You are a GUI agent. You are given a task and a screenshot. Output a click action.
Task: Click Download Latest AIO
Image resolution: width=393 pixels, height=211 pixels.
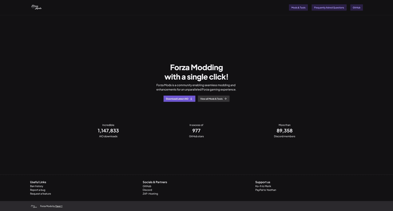[177, 98]
